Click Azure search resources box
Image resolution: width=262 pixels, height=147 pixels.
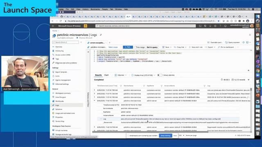145,26
